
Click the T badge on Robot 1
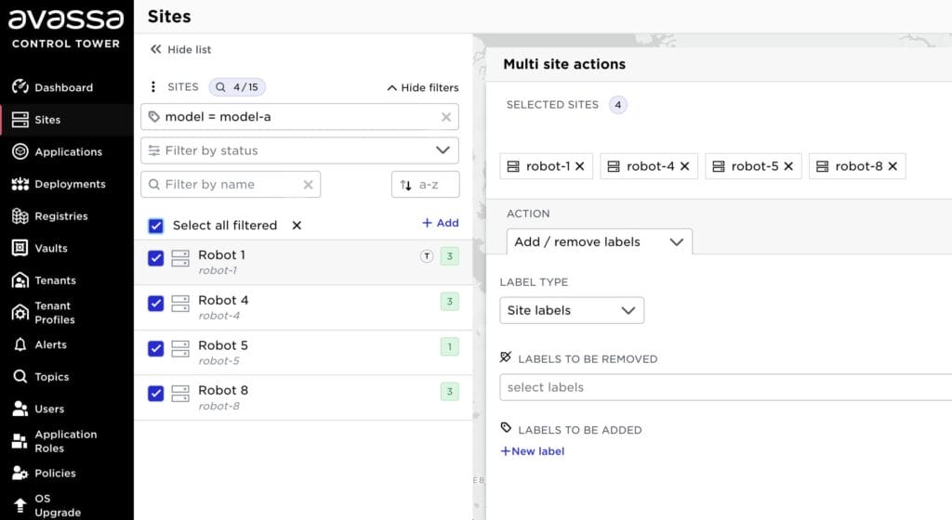(x=427, y=256)
